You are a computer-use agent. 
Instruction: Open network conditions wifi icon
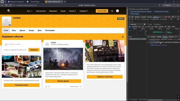tap(171, 19)
